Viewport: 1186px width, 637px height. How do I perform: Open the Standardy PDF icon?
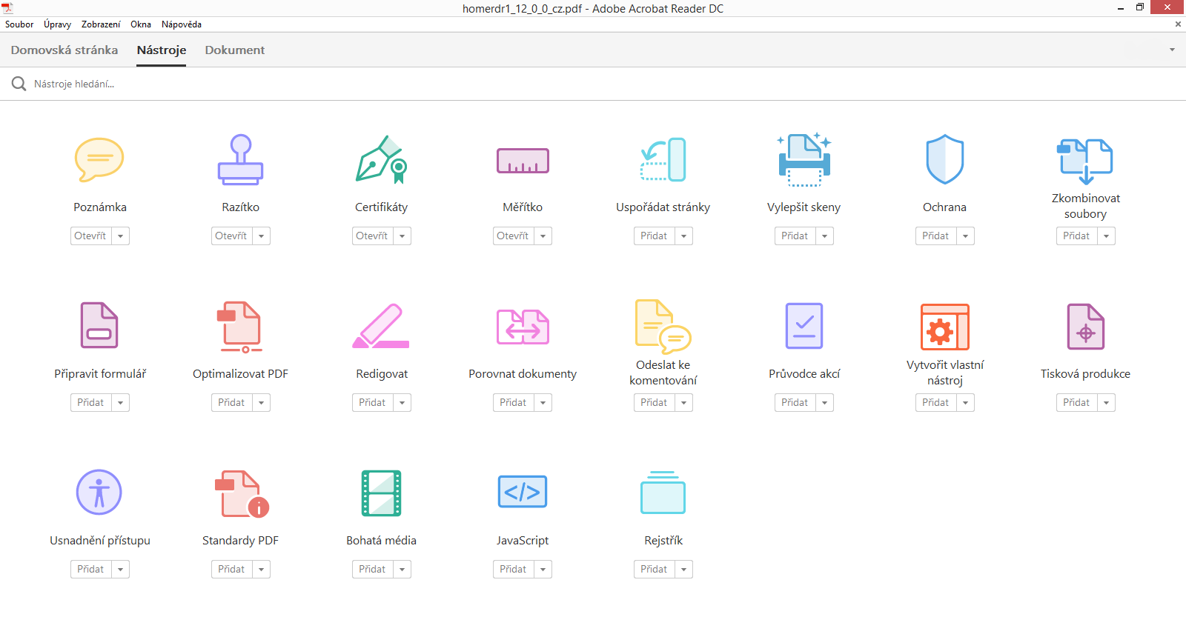coord(242,493)
